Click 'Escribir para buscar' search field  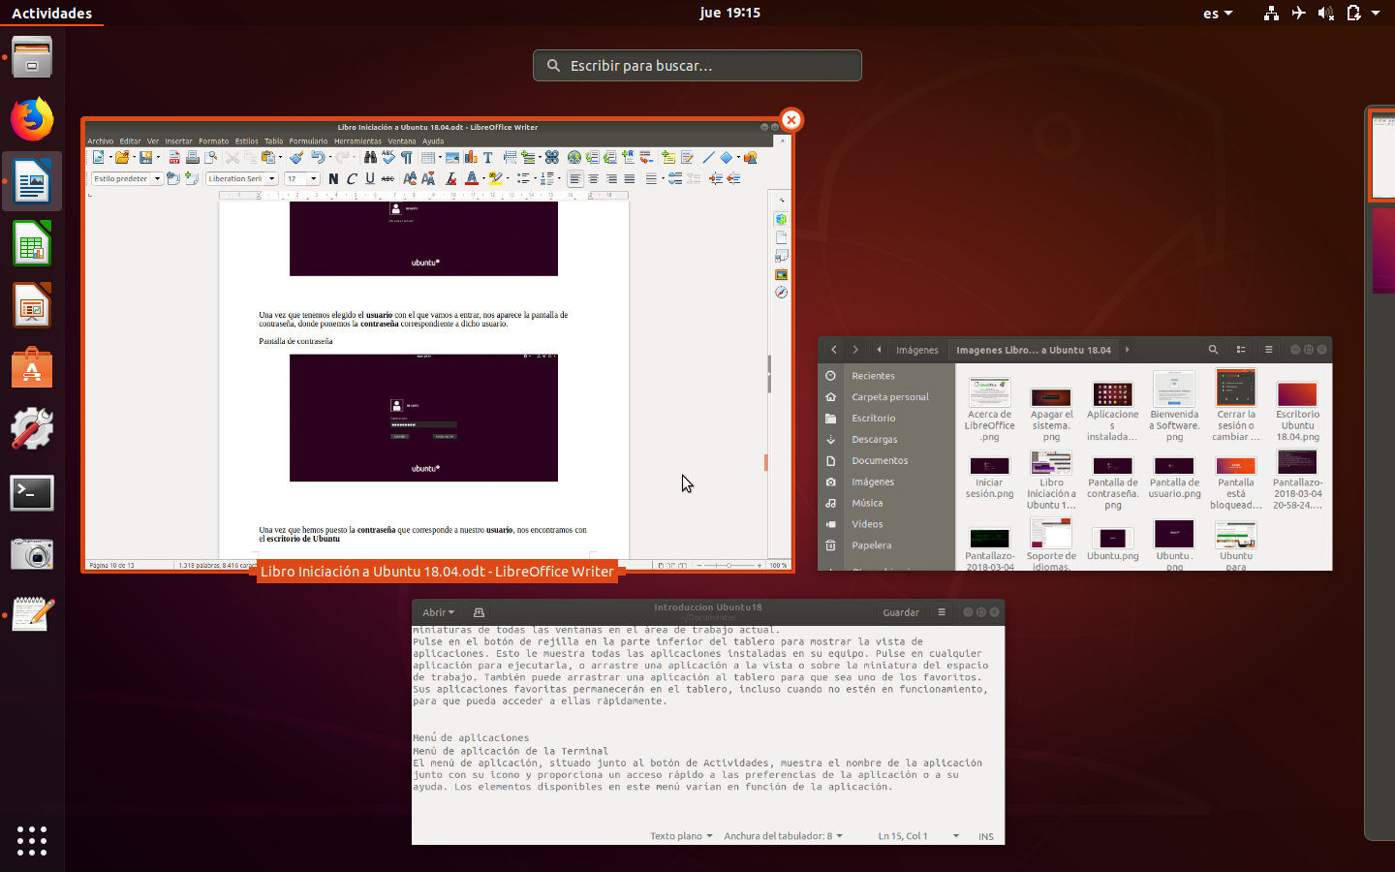(x=697, y=65)
